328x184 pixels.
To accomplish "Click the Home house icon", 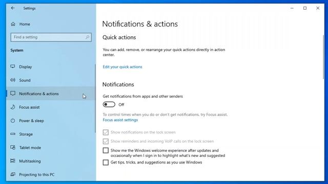I will pos(13,24).
